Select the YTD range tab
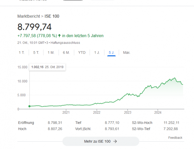This screenshot has height=149, width=194. [82, 53]
